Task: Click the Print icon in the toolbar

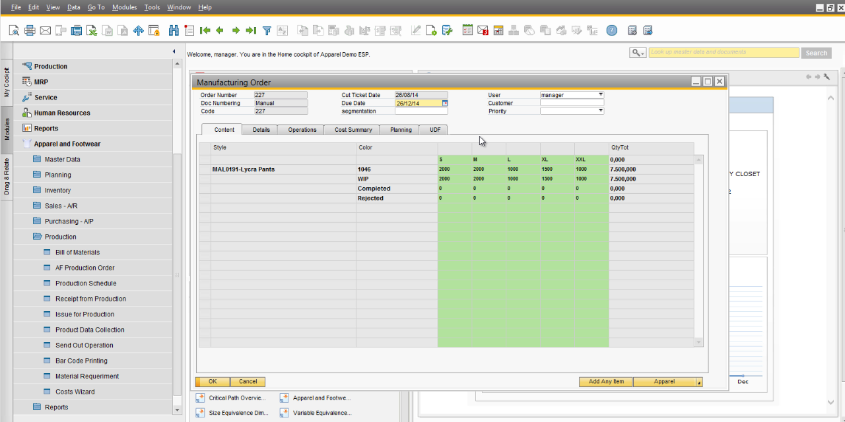Action: coord(30,30)
